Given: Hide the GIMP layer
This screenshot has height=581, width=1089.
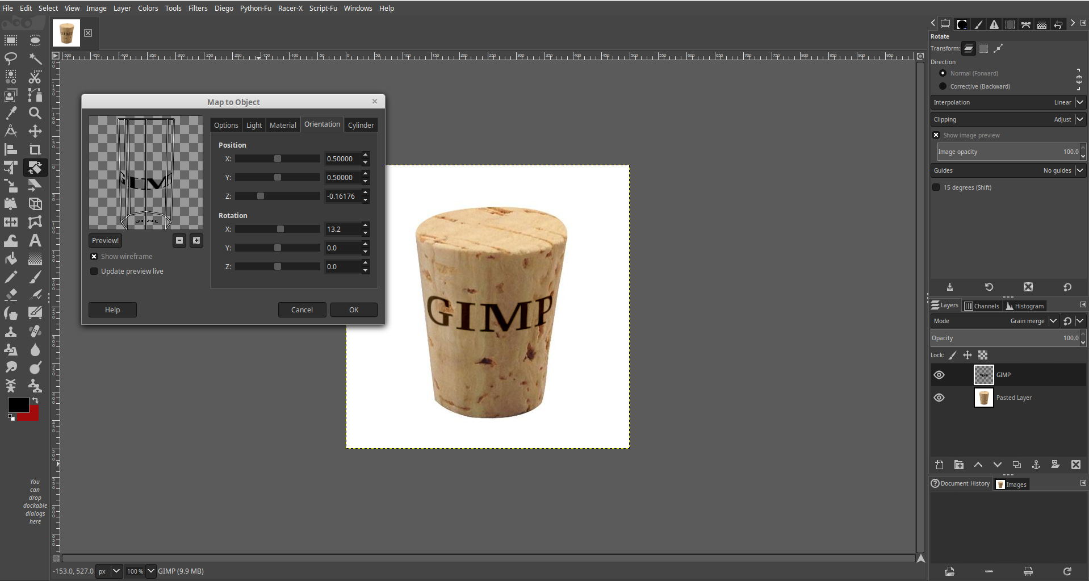Looking at the screenshot, I should click(939, 375).
